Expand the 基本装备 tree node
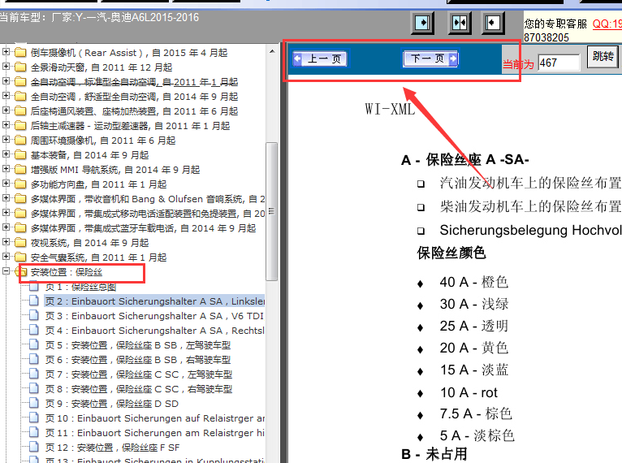This screenshot has width=622, height=463. pyautogui.click(x=6, y=154)
